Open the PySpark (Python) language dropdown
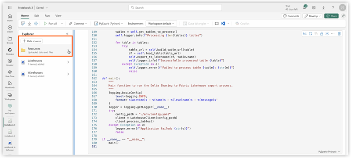351x158 pixels. point(109,24)
